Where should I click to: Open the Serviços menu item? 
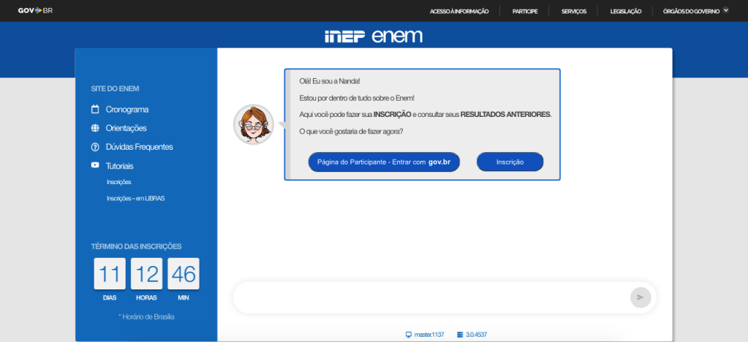(574, 12)
